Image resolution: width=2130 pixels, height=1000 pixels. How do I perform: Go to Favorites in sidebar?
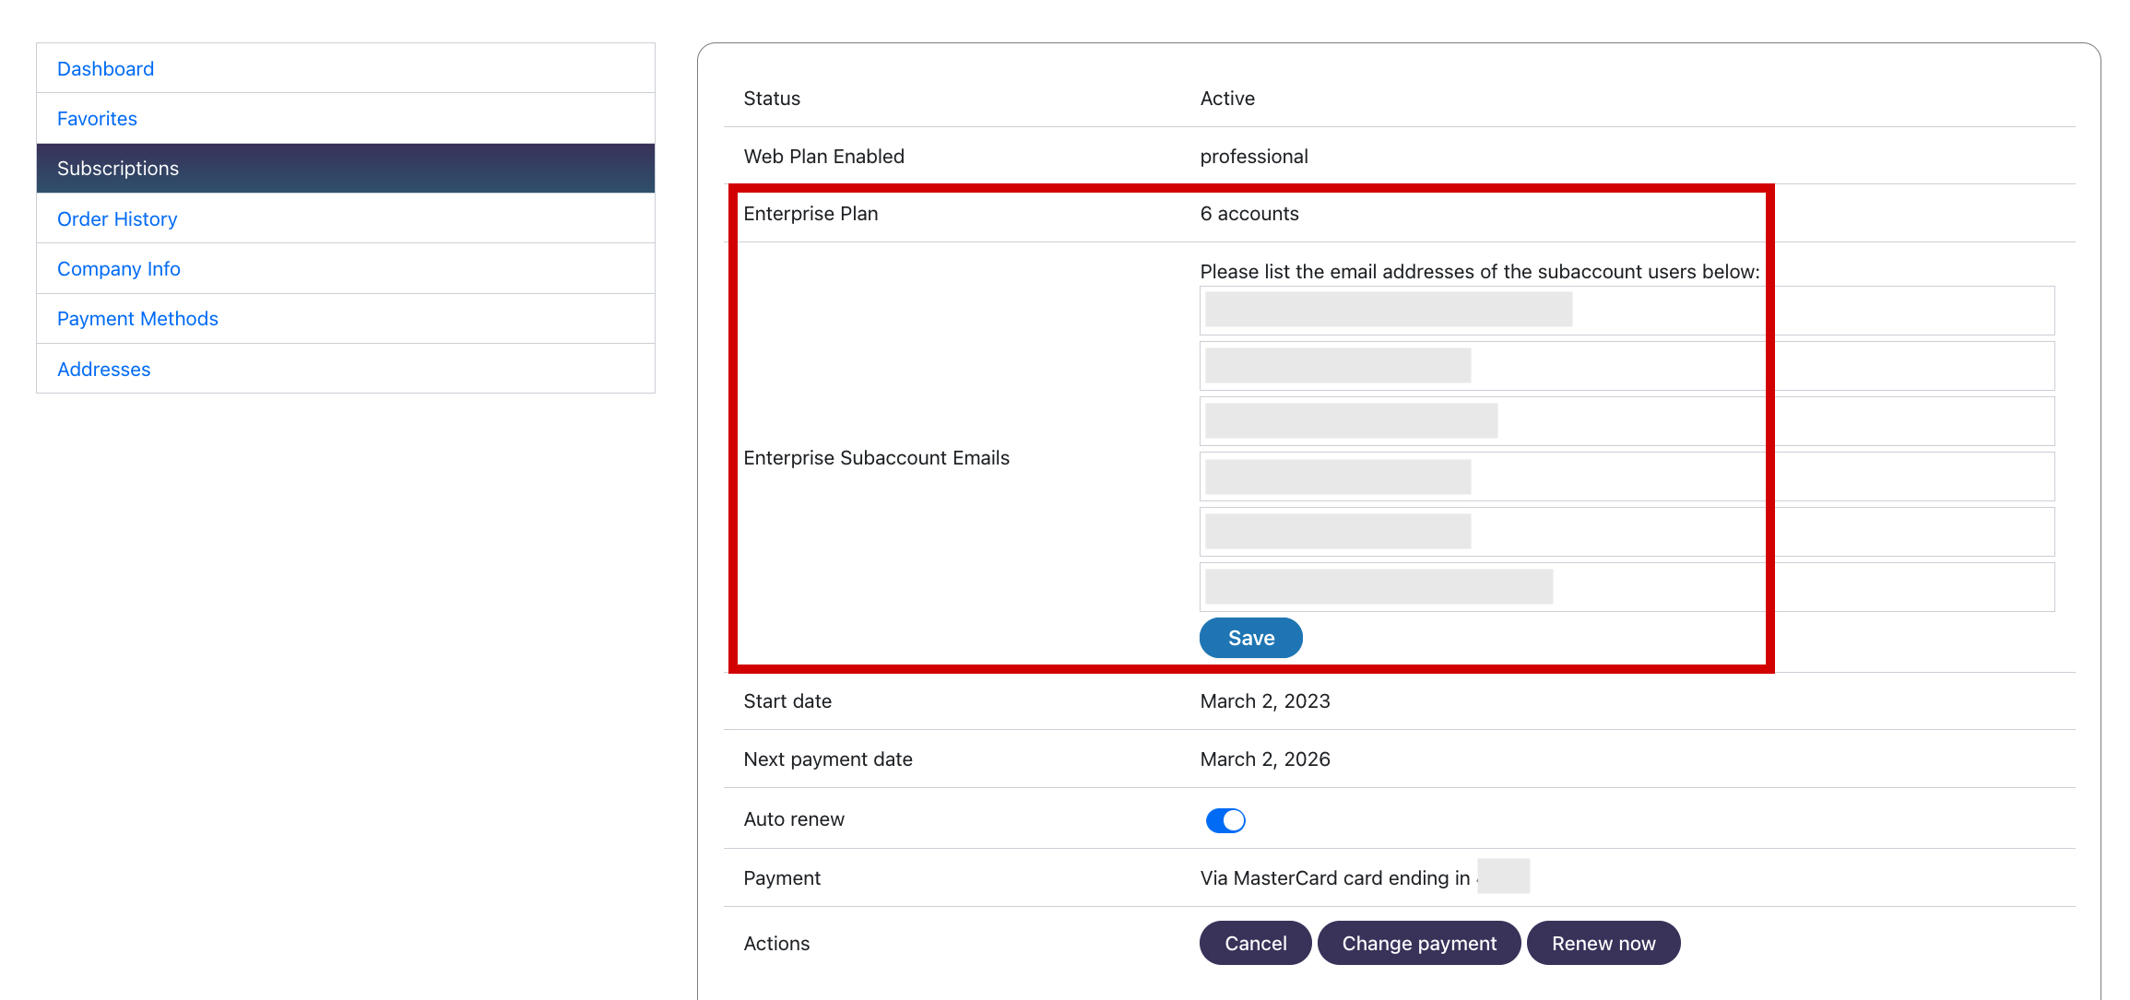point(97,119)
